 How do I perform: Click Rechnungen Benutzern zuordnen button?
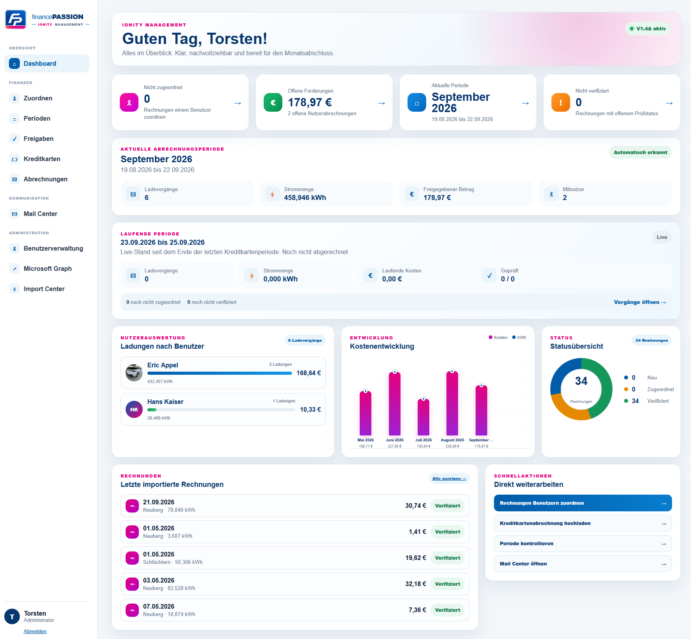pyautogui.click(x=583, y=503)
